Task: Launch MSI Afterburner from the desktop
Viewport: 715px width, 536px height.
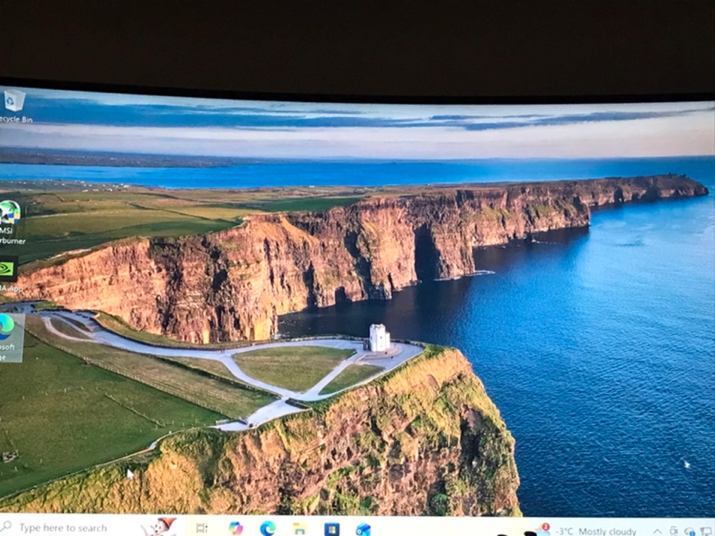Action: pos(10,213)
